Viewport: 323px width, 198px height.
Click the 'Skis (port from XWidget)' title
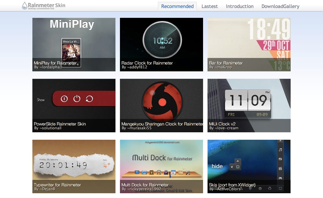pyautogui.click(x=232, y=185)
